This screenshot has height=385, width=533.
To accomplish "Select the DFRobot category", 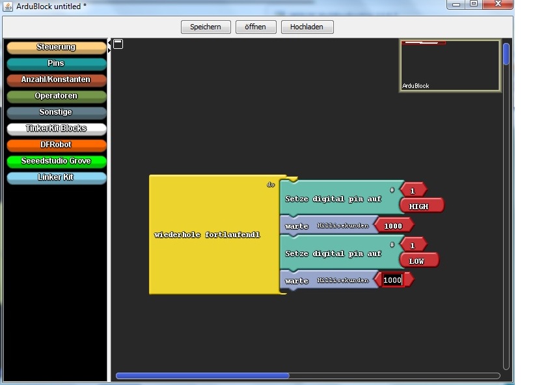I will (56, 145).
